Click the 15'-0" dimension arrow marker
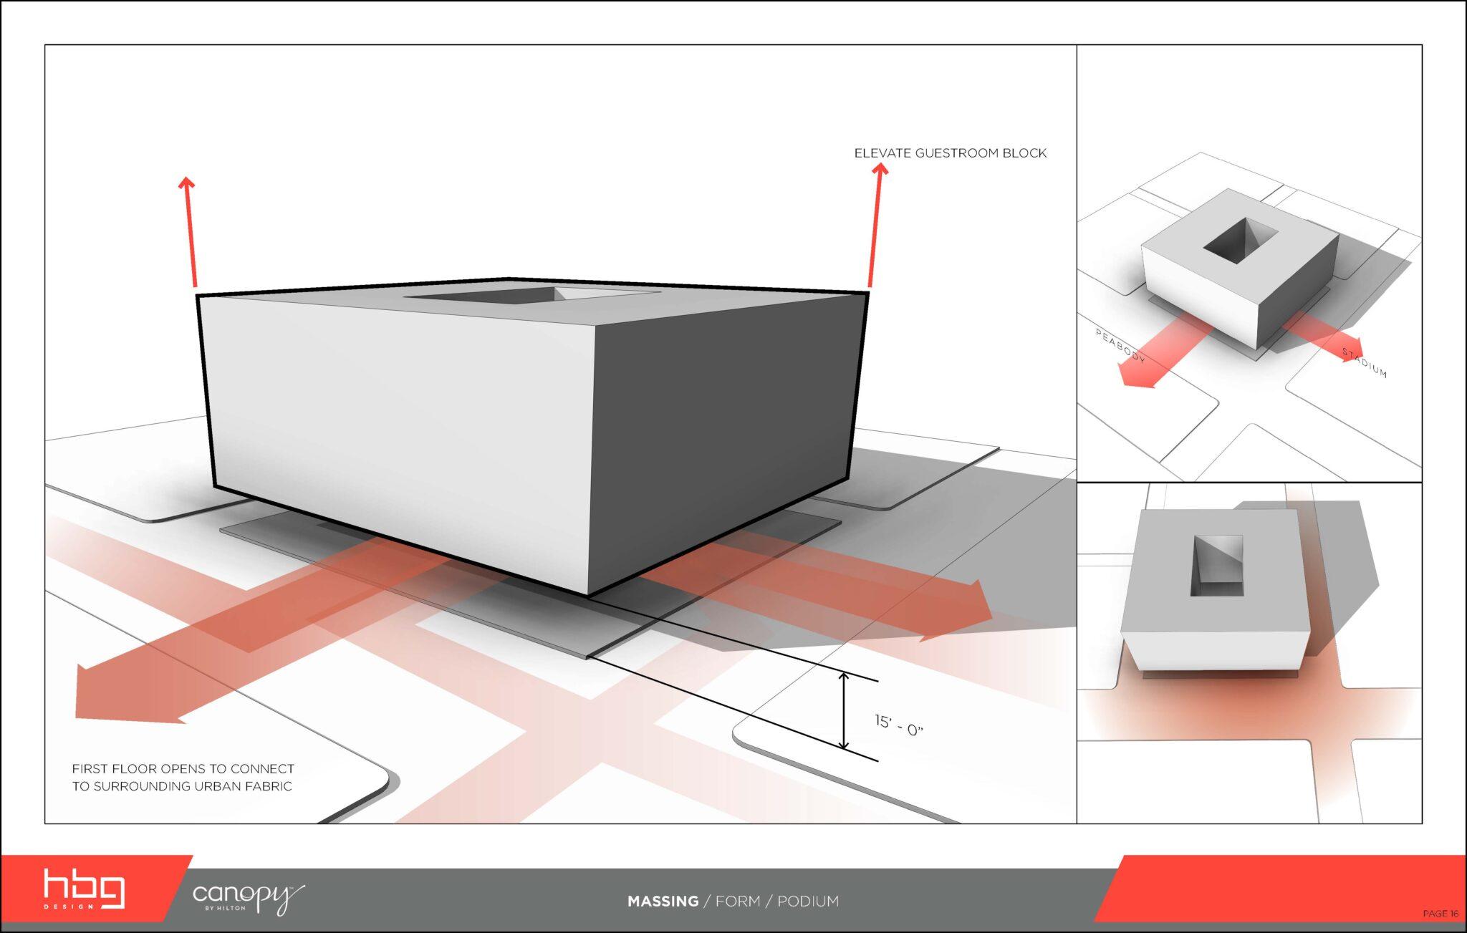The image size is (1467, 933). pos(844,712)
